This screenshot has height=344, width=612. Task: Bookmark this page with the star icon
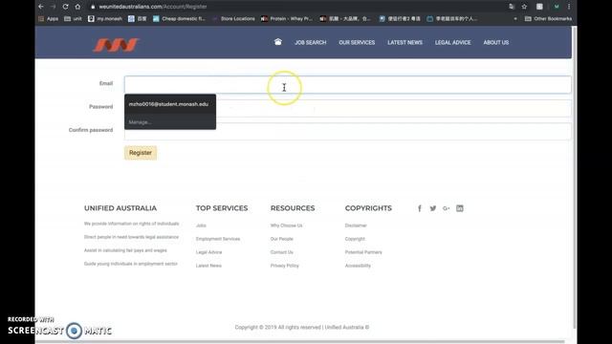(524, 7)
